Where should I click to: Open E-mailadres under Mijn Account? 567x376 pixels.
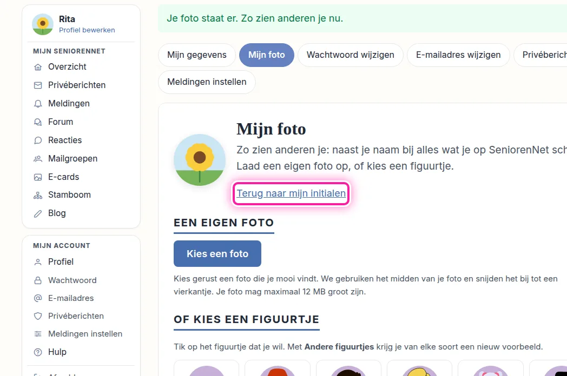tap(71, 298)
